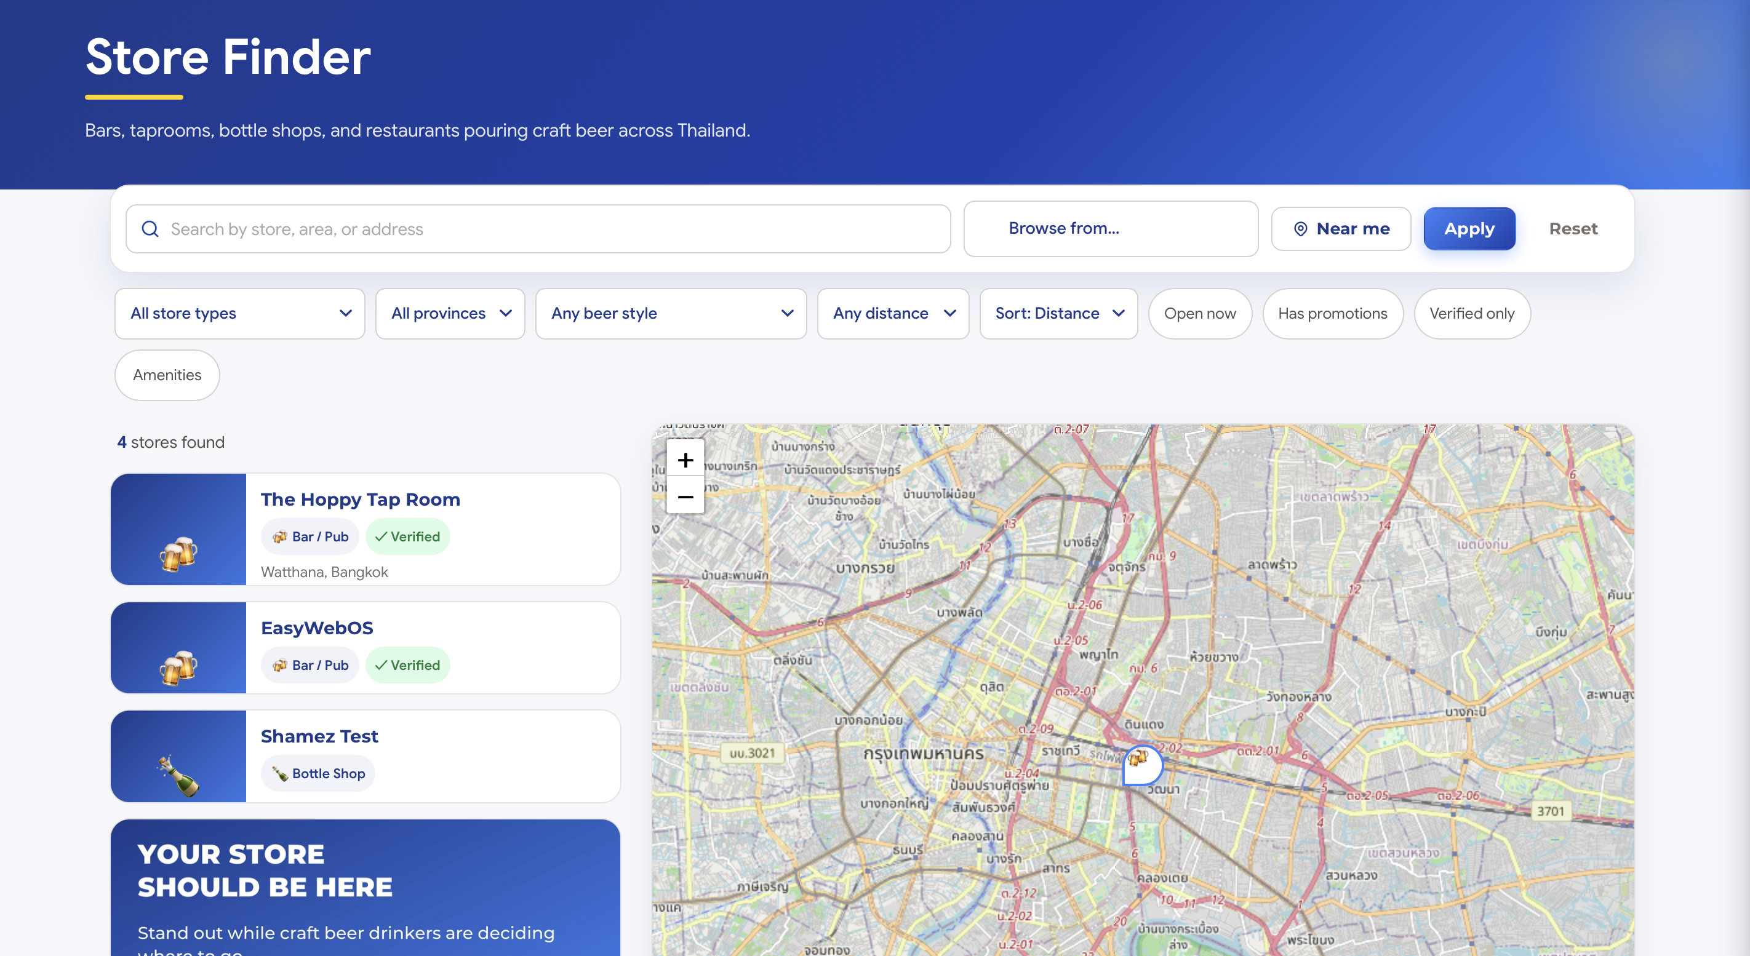1750x956 pixels.
Task: Click the beer mug map marker
Action: point(1143,765)
